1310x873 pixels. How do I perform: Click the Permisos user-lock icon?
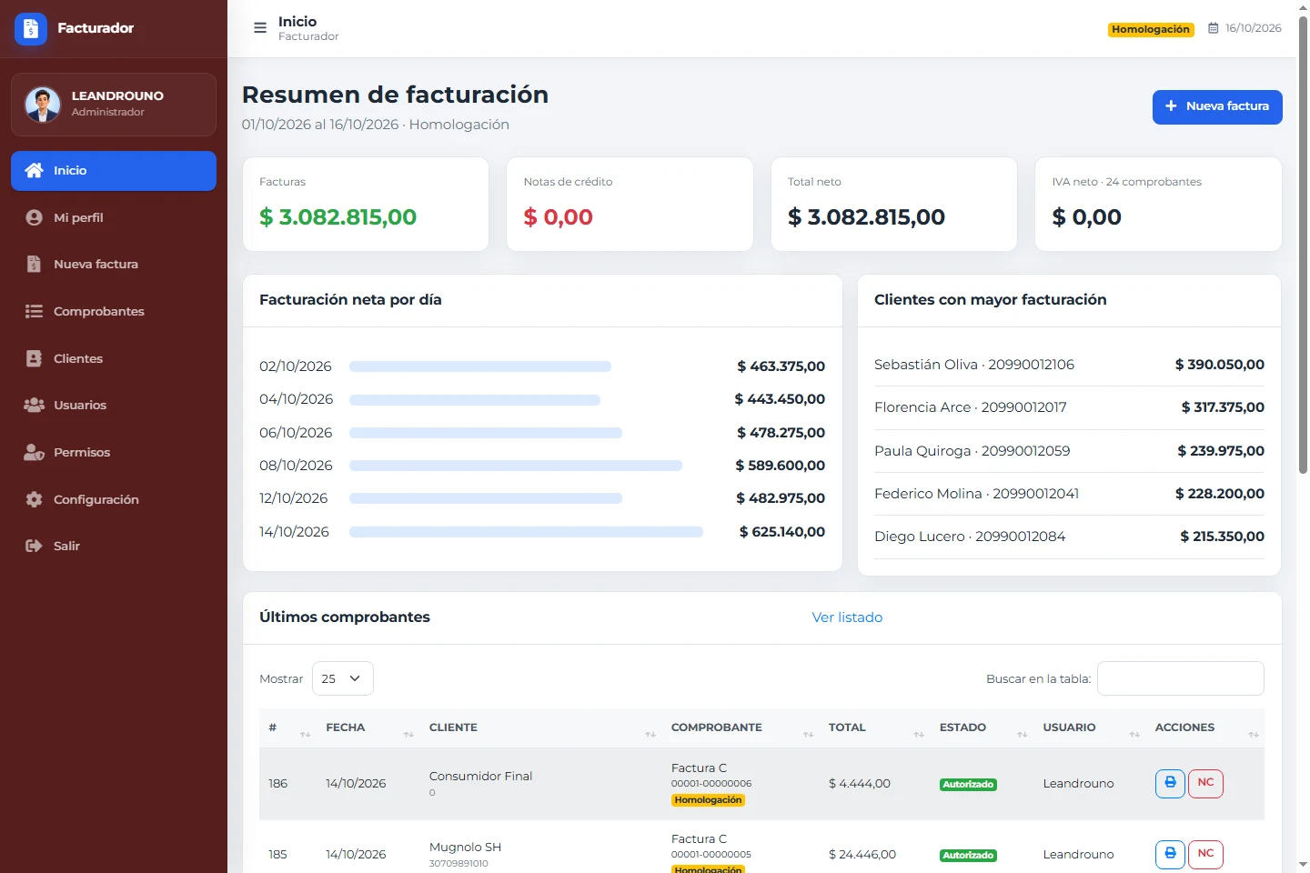[x=34, y=452]
